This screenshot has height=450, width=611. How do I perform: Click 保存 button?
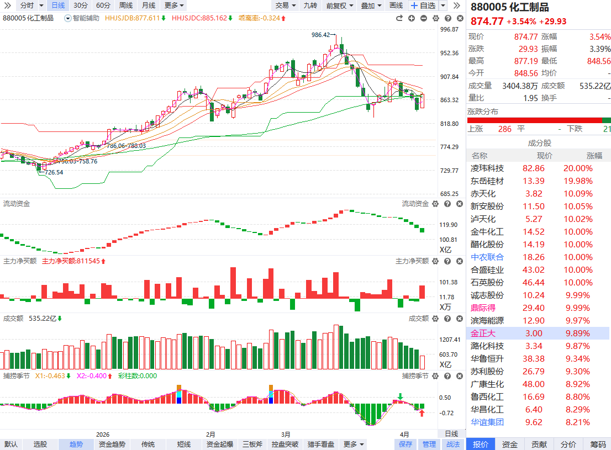(x=405, y=444)
